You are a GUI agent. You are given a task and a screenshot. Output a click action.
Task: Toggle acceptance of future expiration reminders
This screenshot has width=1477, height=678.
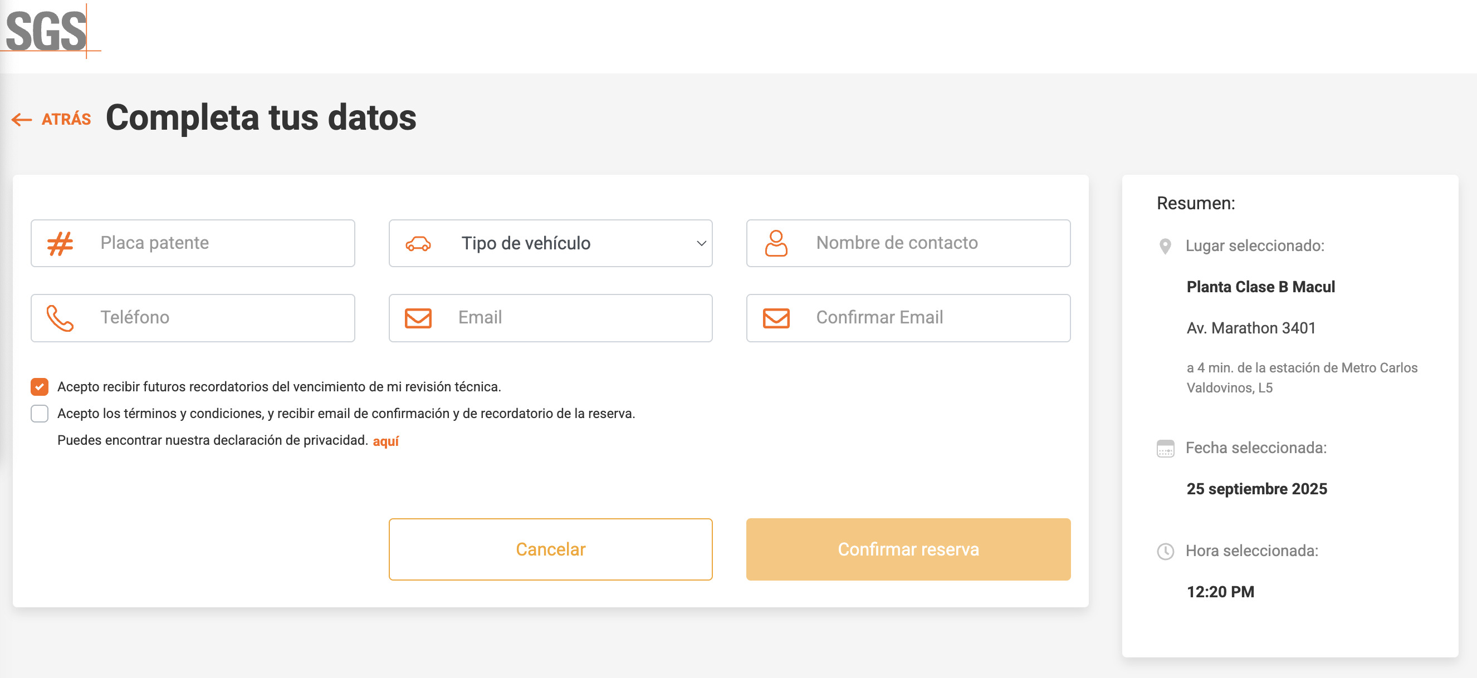pyautogui.click(x=39, y=387)
